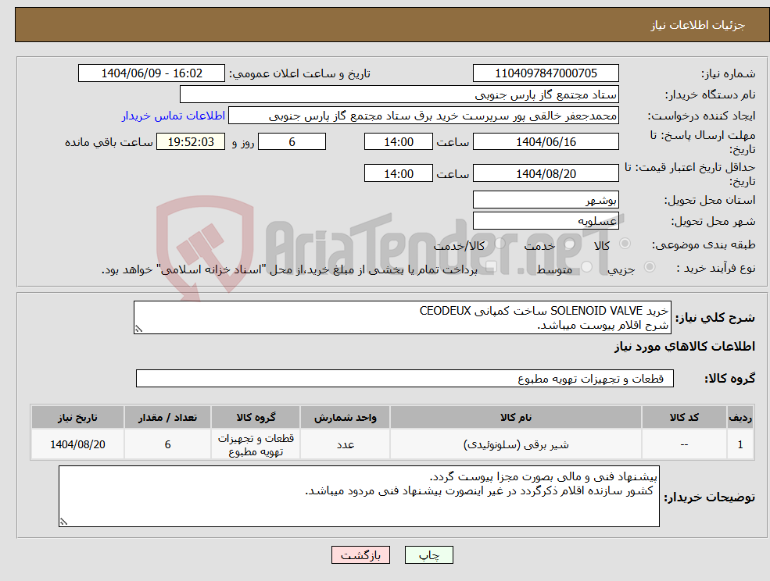Screen dimensions: 770x581
Task: Click the چاپ (print) button
Action: 428,555
